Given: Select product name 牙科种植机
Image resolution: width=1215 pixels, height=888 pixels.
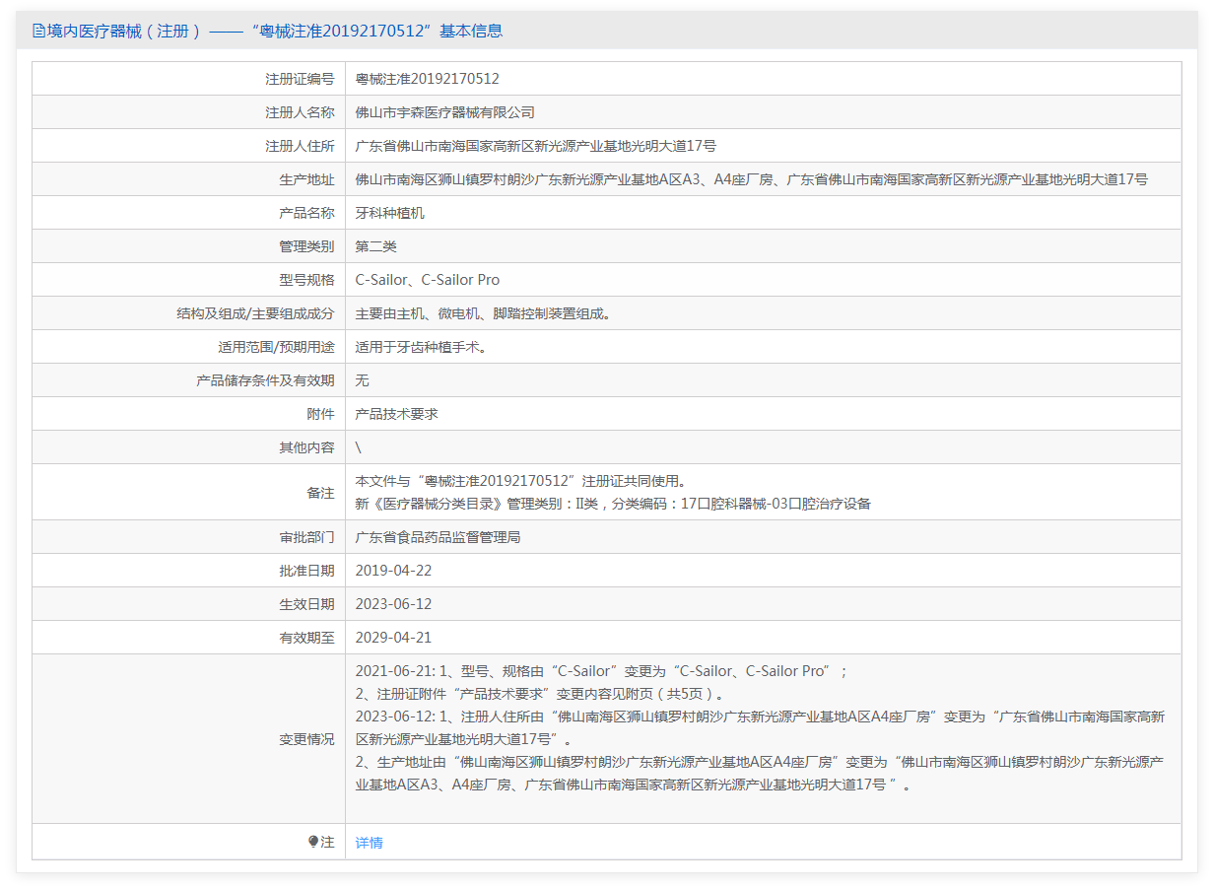Looking at the screenshot, I should pyautogui.click(x=390, y=213).
